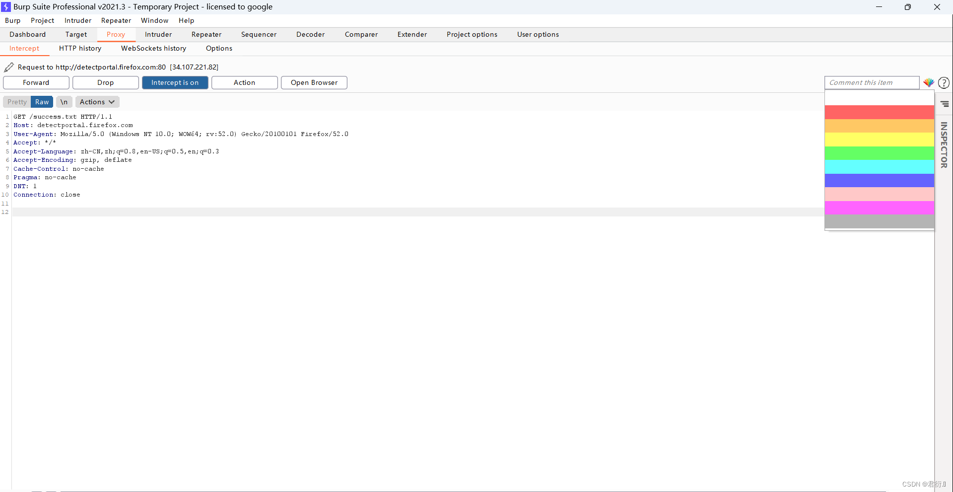The image size is (953, 492).
Task: Open the Intruder menu in menu bar
Action: pos(78,20)
